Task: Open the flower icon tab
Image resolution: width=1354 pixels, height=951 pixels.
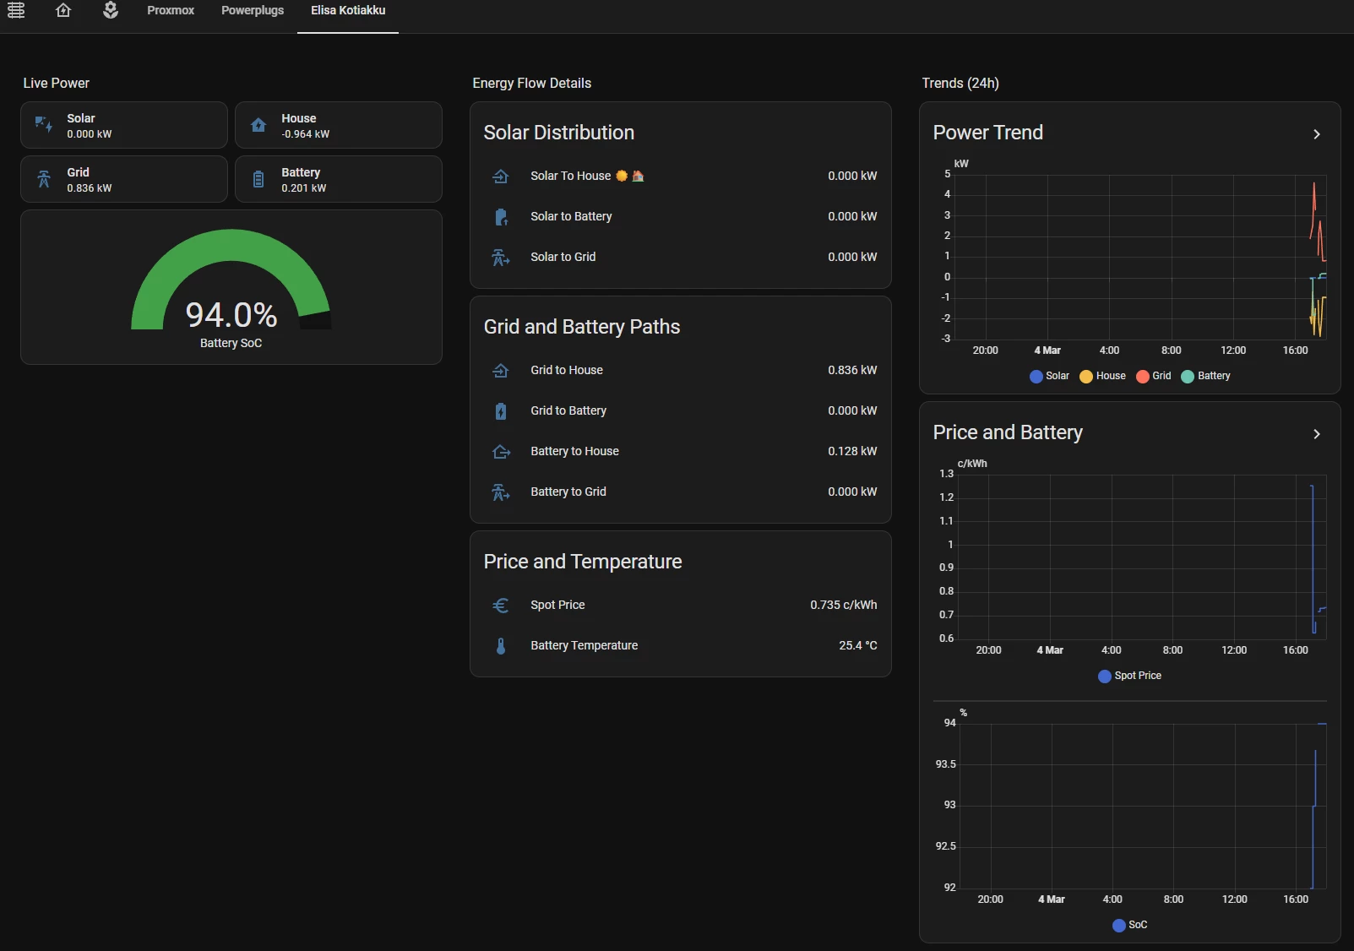Action: [x=111, y=10]
